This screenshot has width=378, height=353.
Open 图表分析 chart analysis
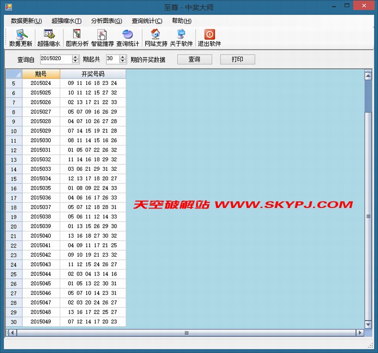(x=77, y=38)
